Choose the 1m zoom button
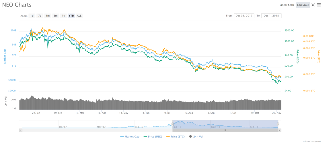Image resolution: width=327 pixels, height=143 pixels. pos(48,16)
